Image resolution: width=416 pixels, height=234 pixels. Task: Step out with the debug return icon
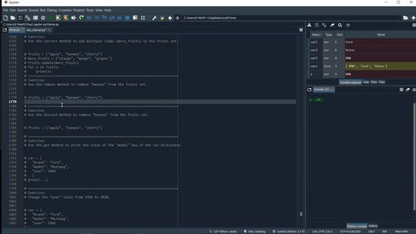click(x=112, y=18)
